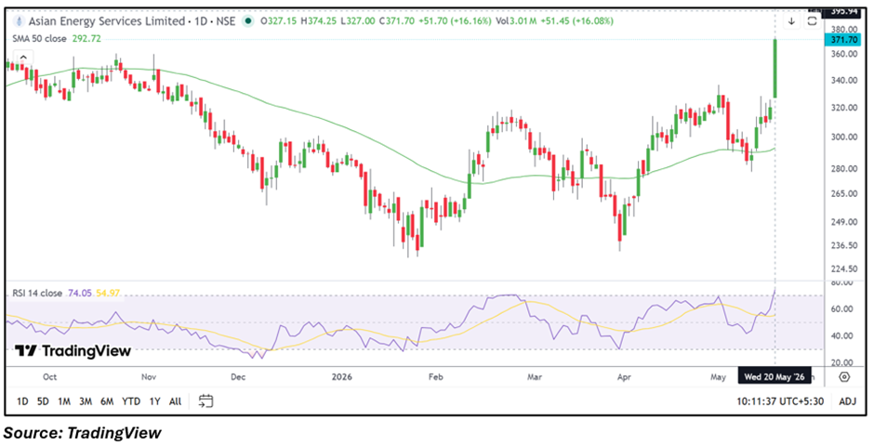
Task: Collapse the indicator legend chevron
Action: [x=23, y=58]
